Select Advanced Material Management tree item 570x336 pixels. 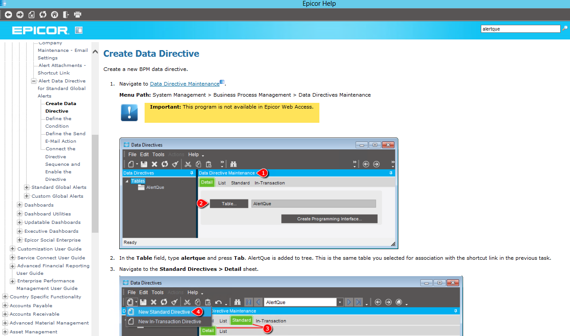49,323
